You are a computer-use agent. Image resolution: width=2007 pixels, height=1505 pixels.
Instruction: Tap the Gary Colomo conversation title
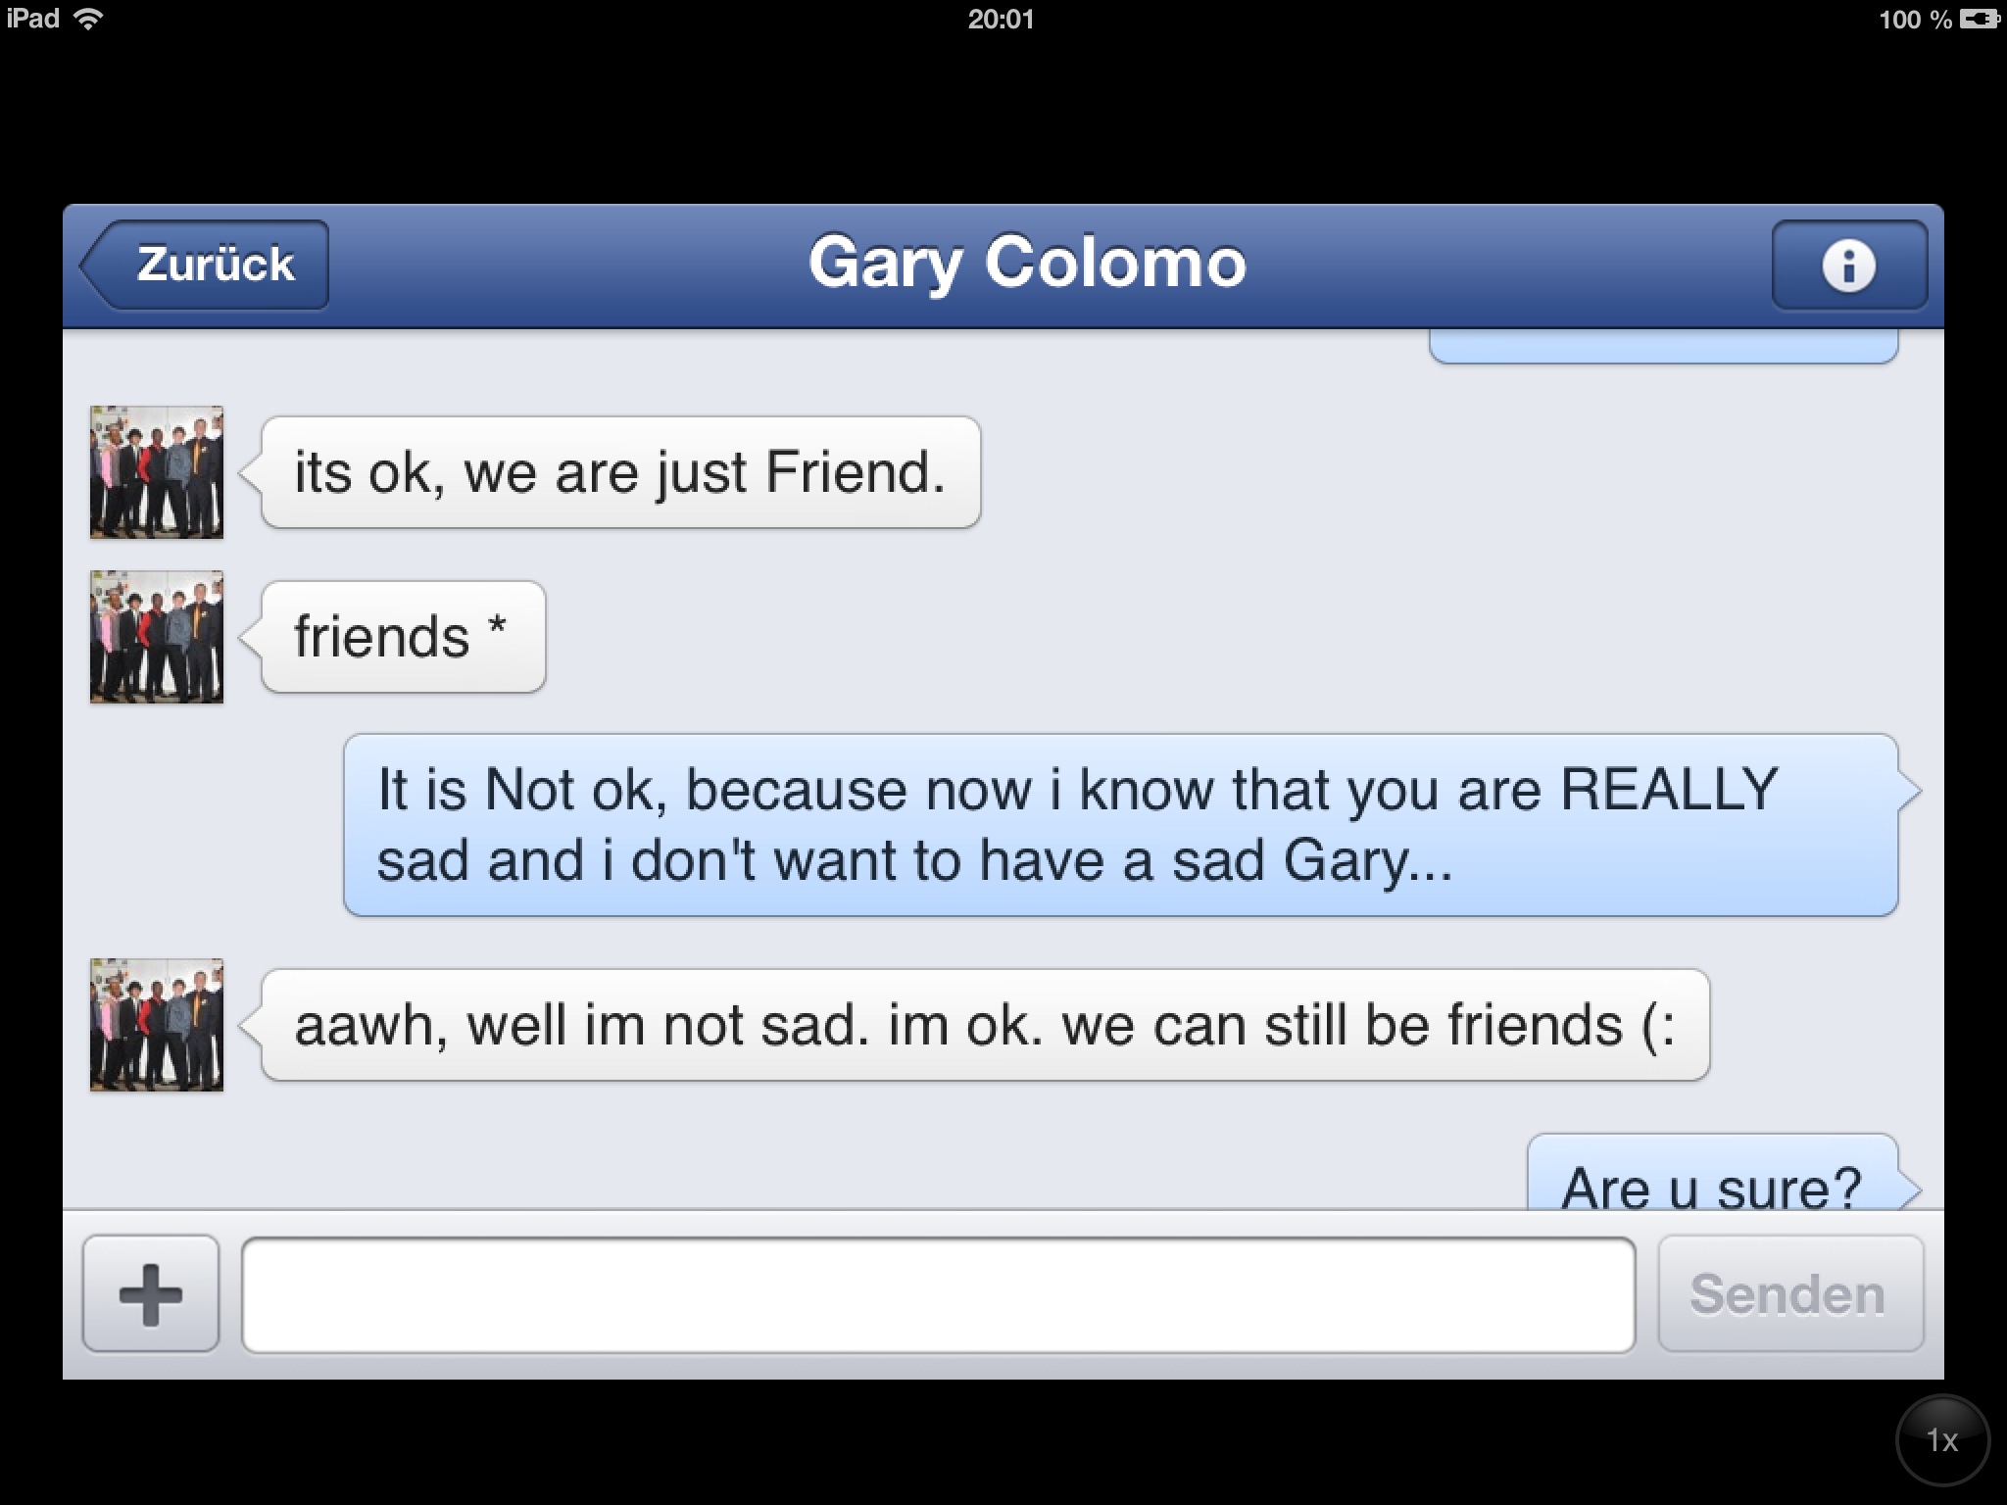pos(1027,263)
